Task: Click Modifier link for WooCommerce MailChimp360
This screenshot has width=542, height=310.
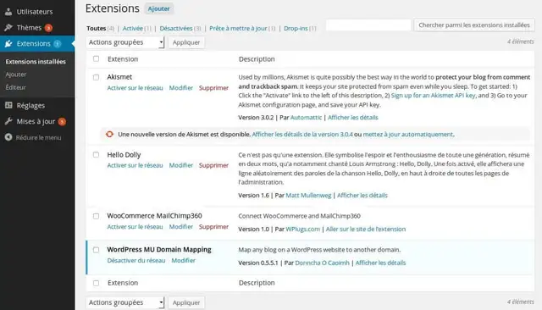Action: (x=180, y=227)
